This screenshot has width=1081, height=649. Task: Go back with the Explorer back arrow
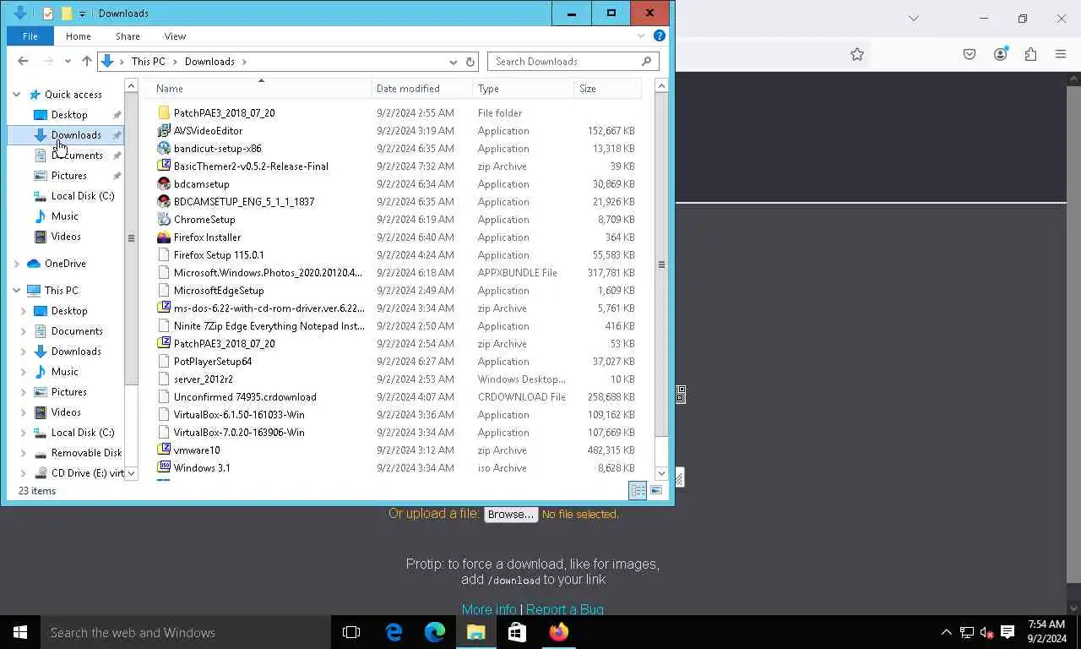tap(23, 62)
